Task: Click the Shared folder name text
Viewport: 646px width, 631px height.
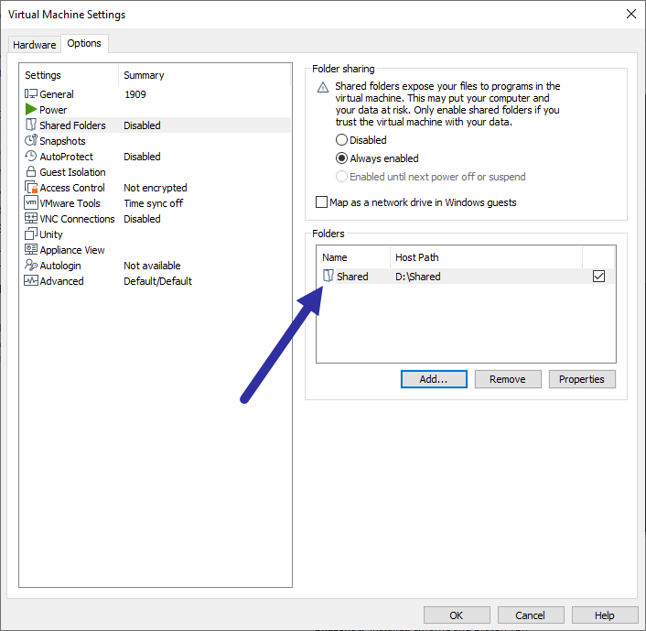Action: (x=352, y=277)
